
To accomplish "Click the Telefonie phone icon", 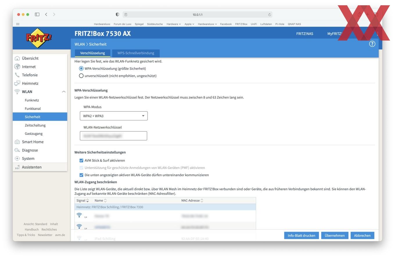I will coord(17,75).
